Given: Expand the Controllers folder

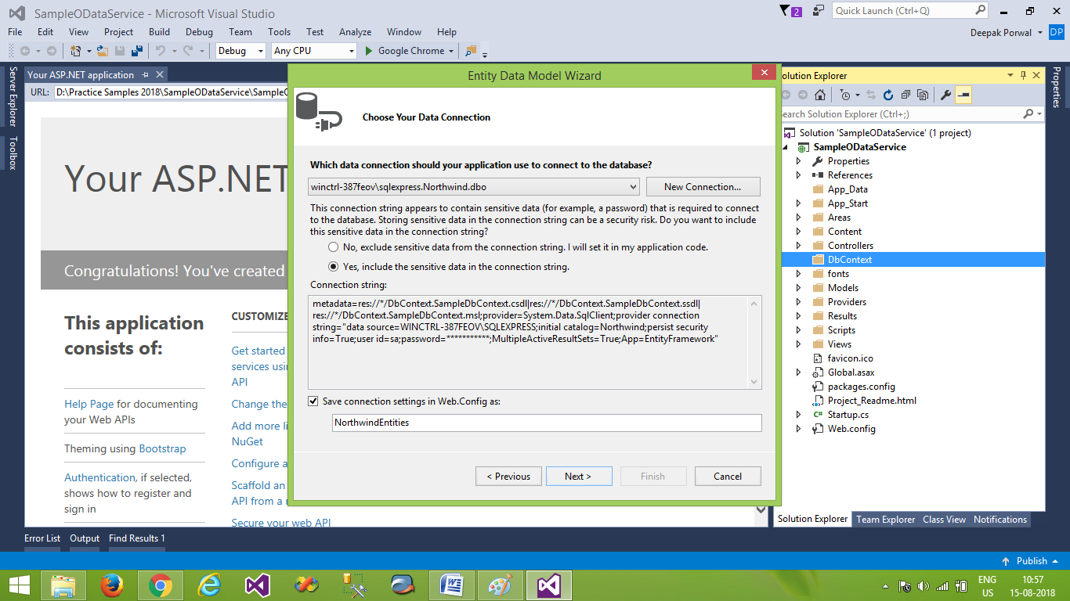Looking at the screenshot, I should click(x=798, y=245).
